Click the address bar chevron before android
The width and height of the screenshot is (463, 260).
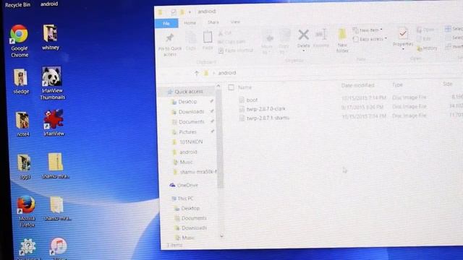(214, 73)
